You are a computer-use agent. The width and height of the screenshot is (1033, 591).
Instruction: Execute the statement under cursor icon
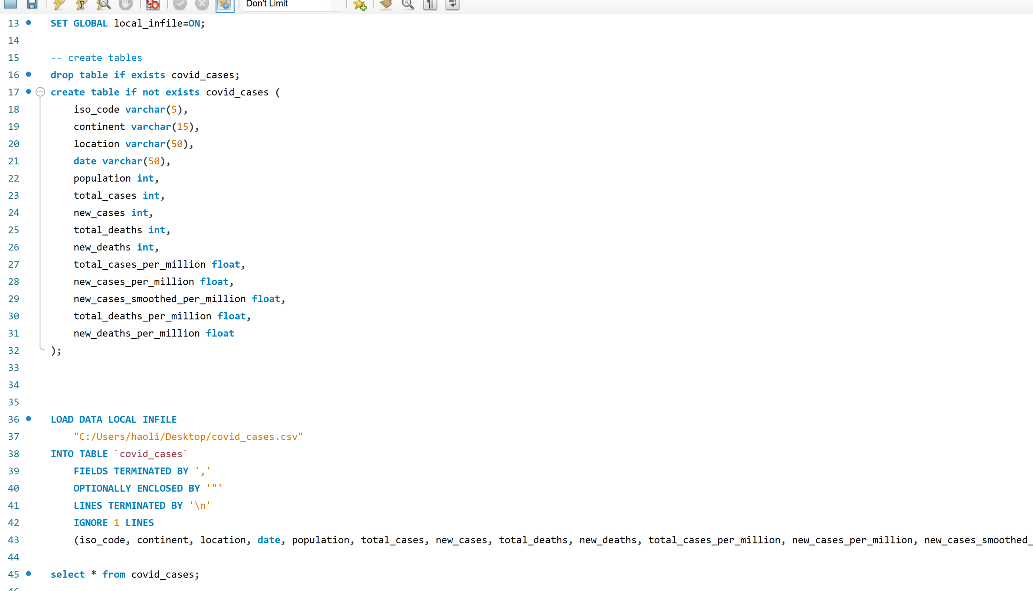(81, 4)
